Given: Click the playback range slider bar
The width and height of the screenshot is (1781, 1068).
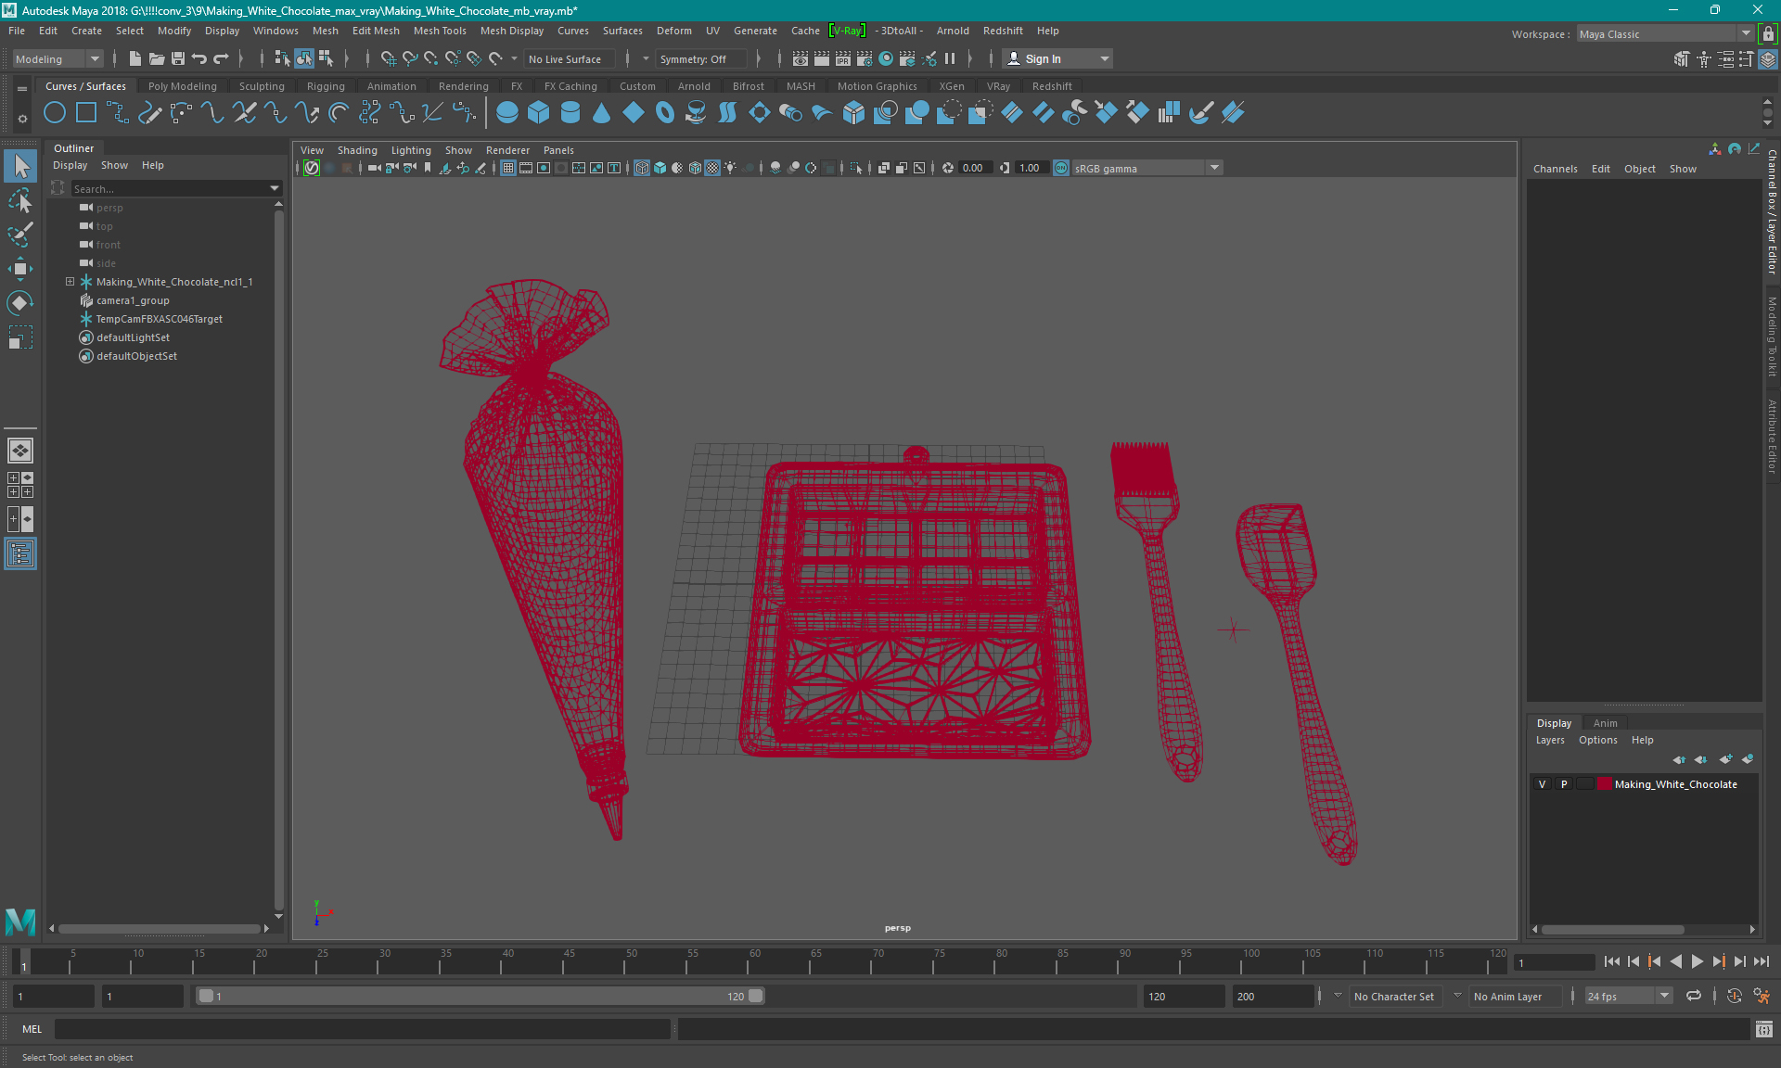Looking at the screenshot, I should point(480,996).
